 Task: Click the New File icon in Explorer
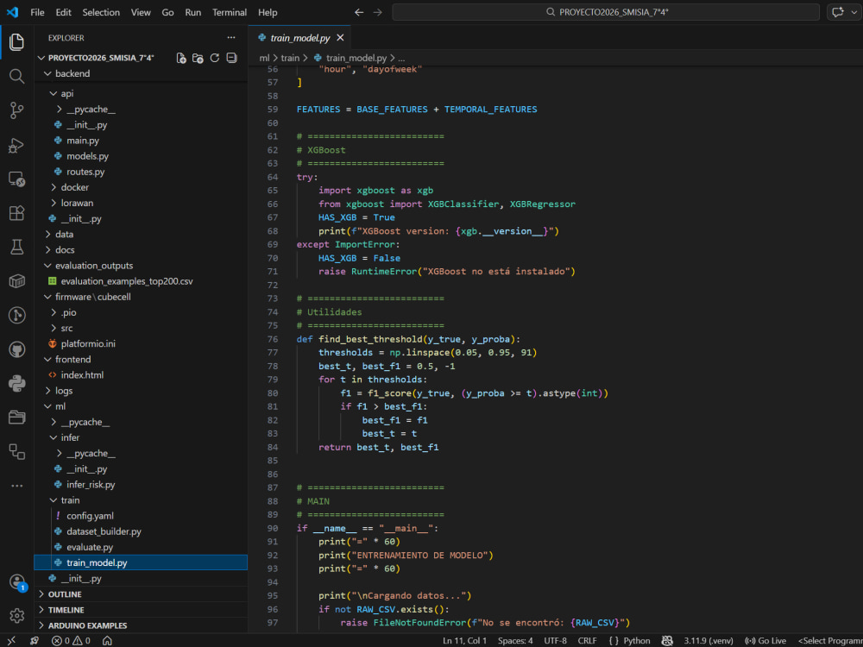coord(181,58)
